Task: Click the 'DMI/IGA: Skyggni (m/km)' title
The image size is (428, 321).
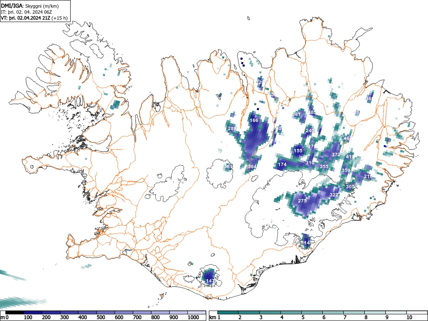Action: (30, 6)
